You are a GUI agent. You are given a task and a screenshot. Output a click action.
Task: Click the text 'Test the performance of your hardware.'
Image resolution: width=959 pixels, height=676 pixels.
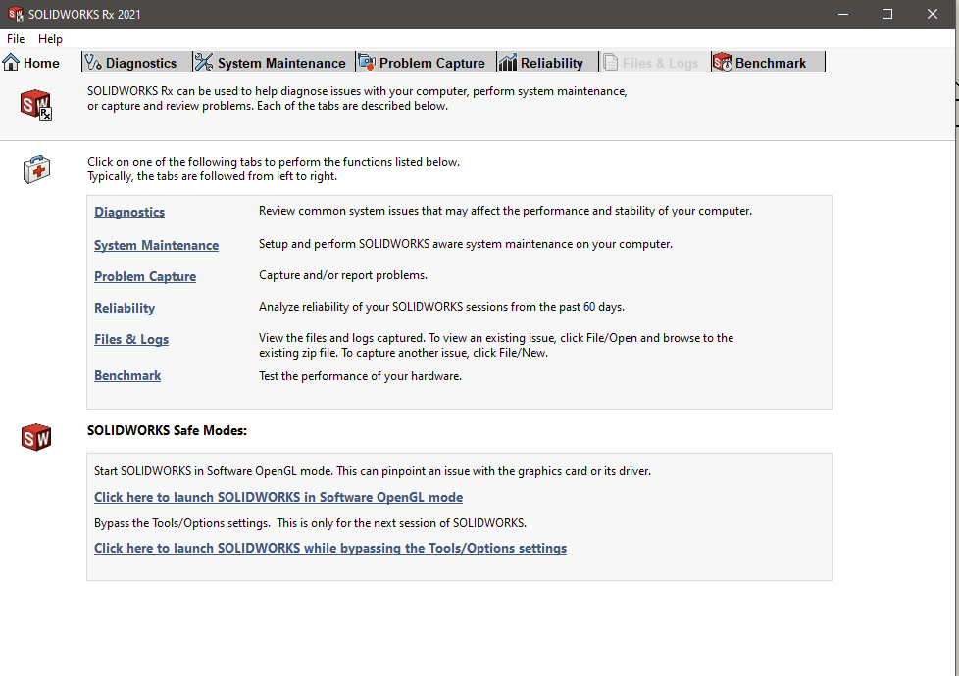click(x=360, y=376)
